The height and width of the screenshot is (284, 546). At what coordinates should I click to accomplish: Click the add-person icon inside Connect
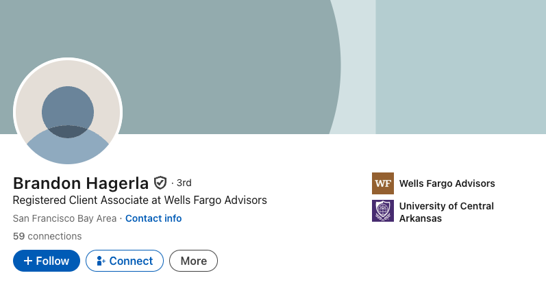tap(101, 261)
